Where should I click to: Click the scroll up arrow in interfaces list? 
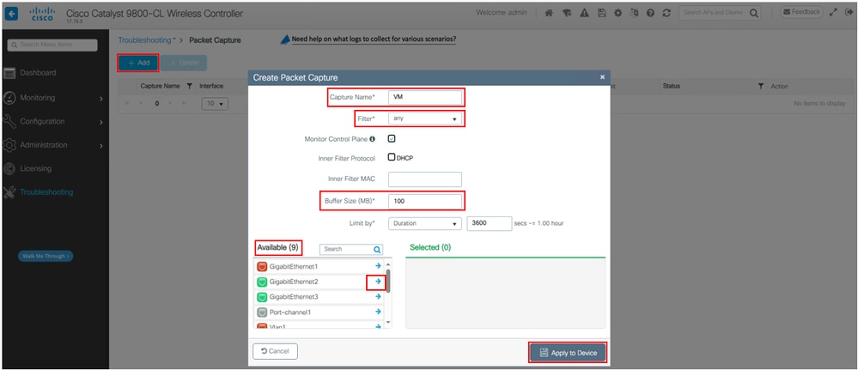click(x=388, y=264)
